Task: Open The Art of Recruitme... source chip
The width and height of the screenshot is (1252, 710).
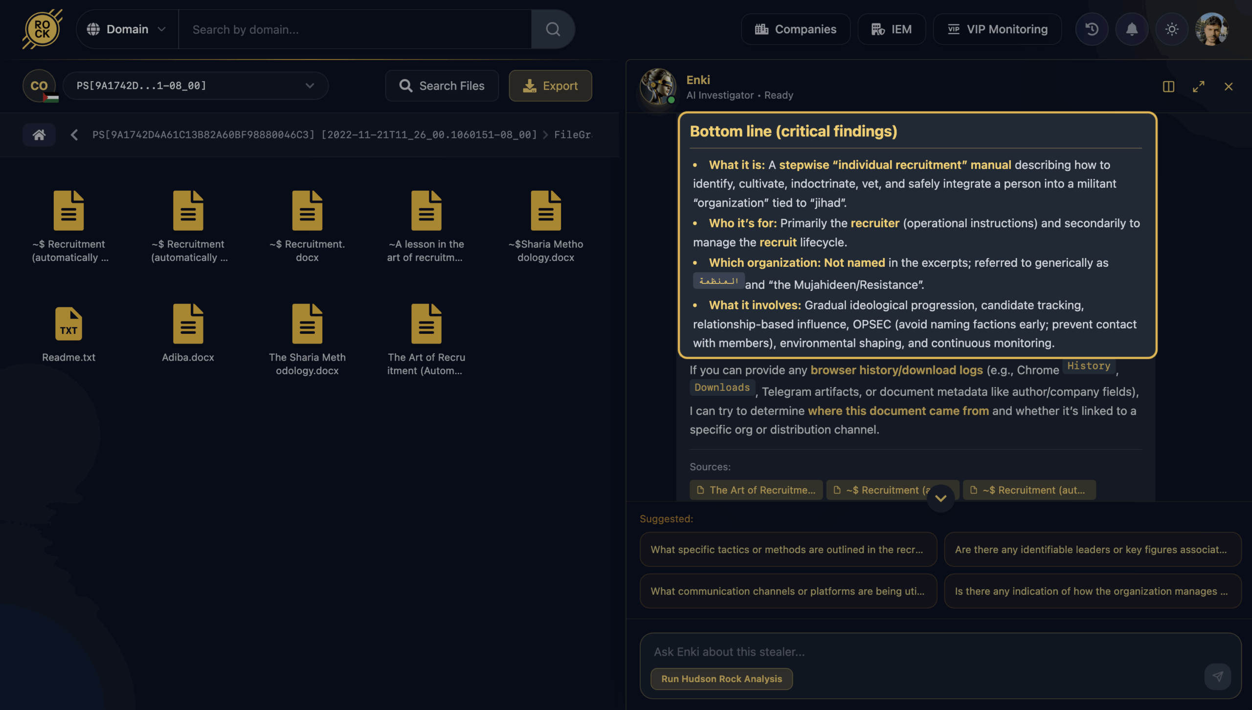Action: (x=756, y=490)
